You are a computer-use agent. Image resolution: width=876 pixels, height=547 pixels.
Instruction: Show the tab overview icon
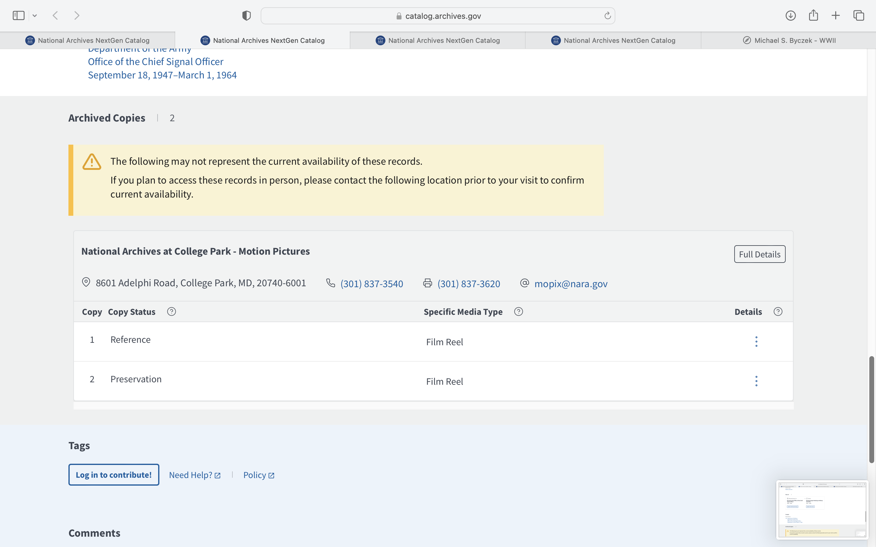(859, 15)
